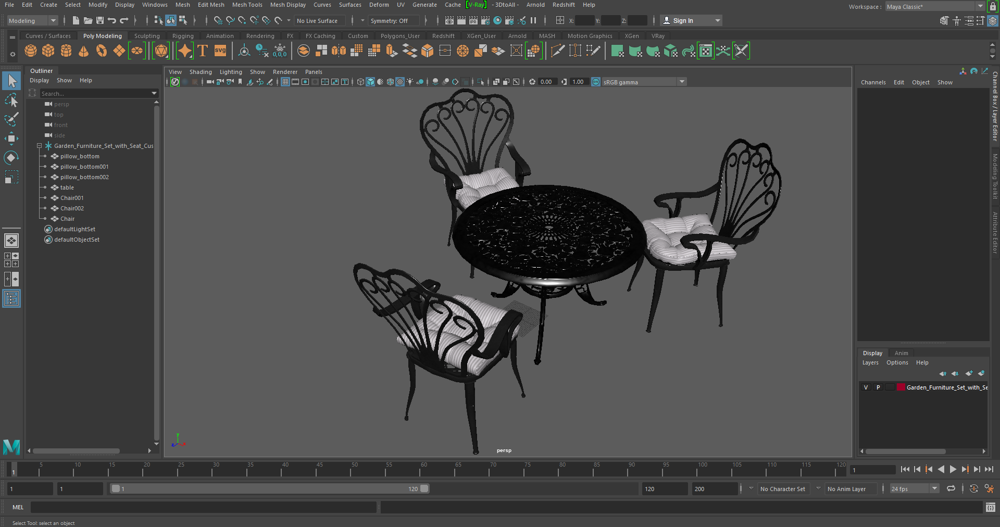Open the Edit Mesh menu
This screenshot has height=527, width=1000.
tap(211, 5)
